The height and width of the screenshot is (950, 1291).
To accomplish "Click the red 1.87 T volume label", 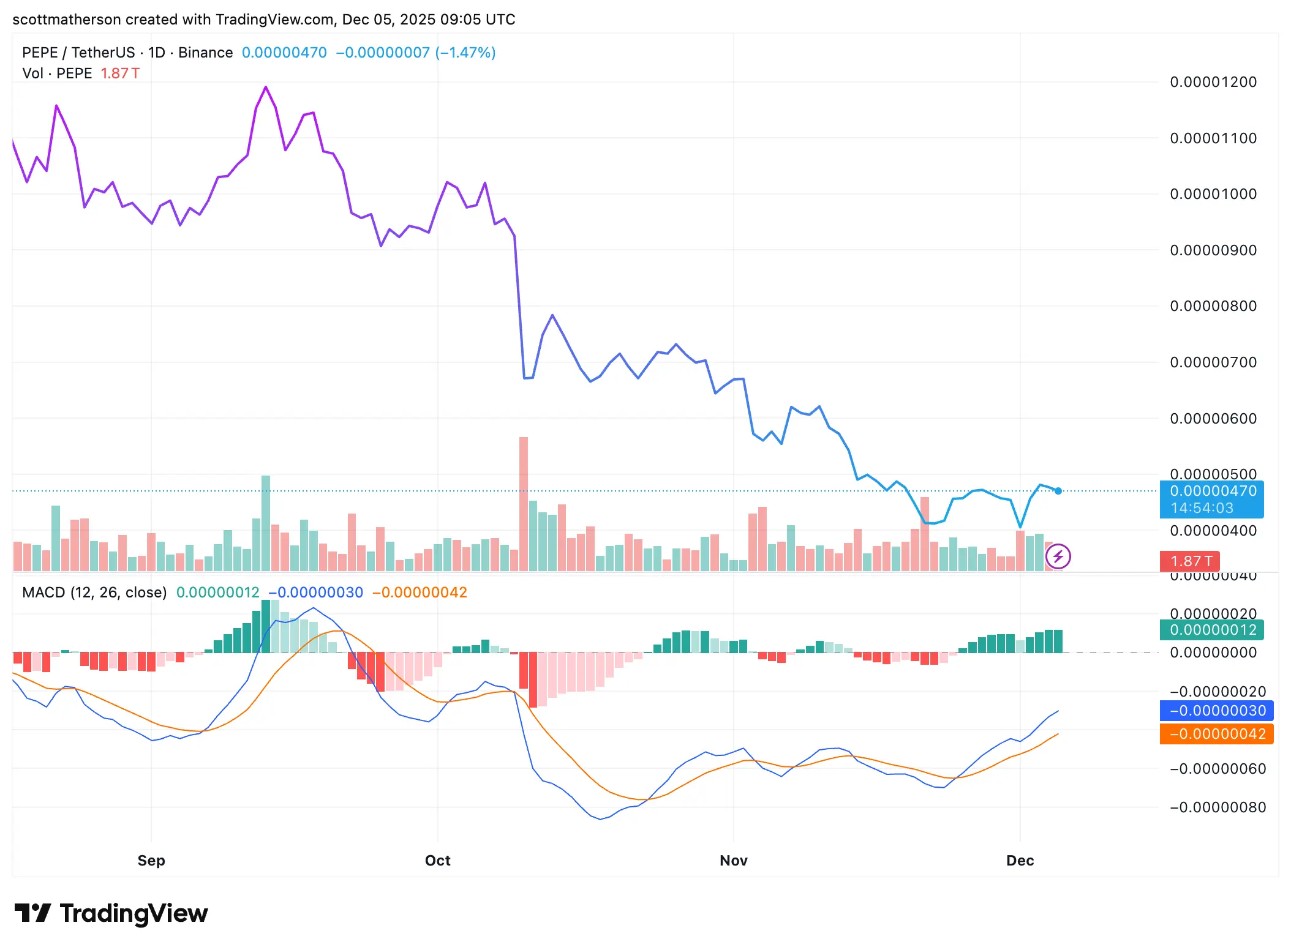I will point(1189,561).
